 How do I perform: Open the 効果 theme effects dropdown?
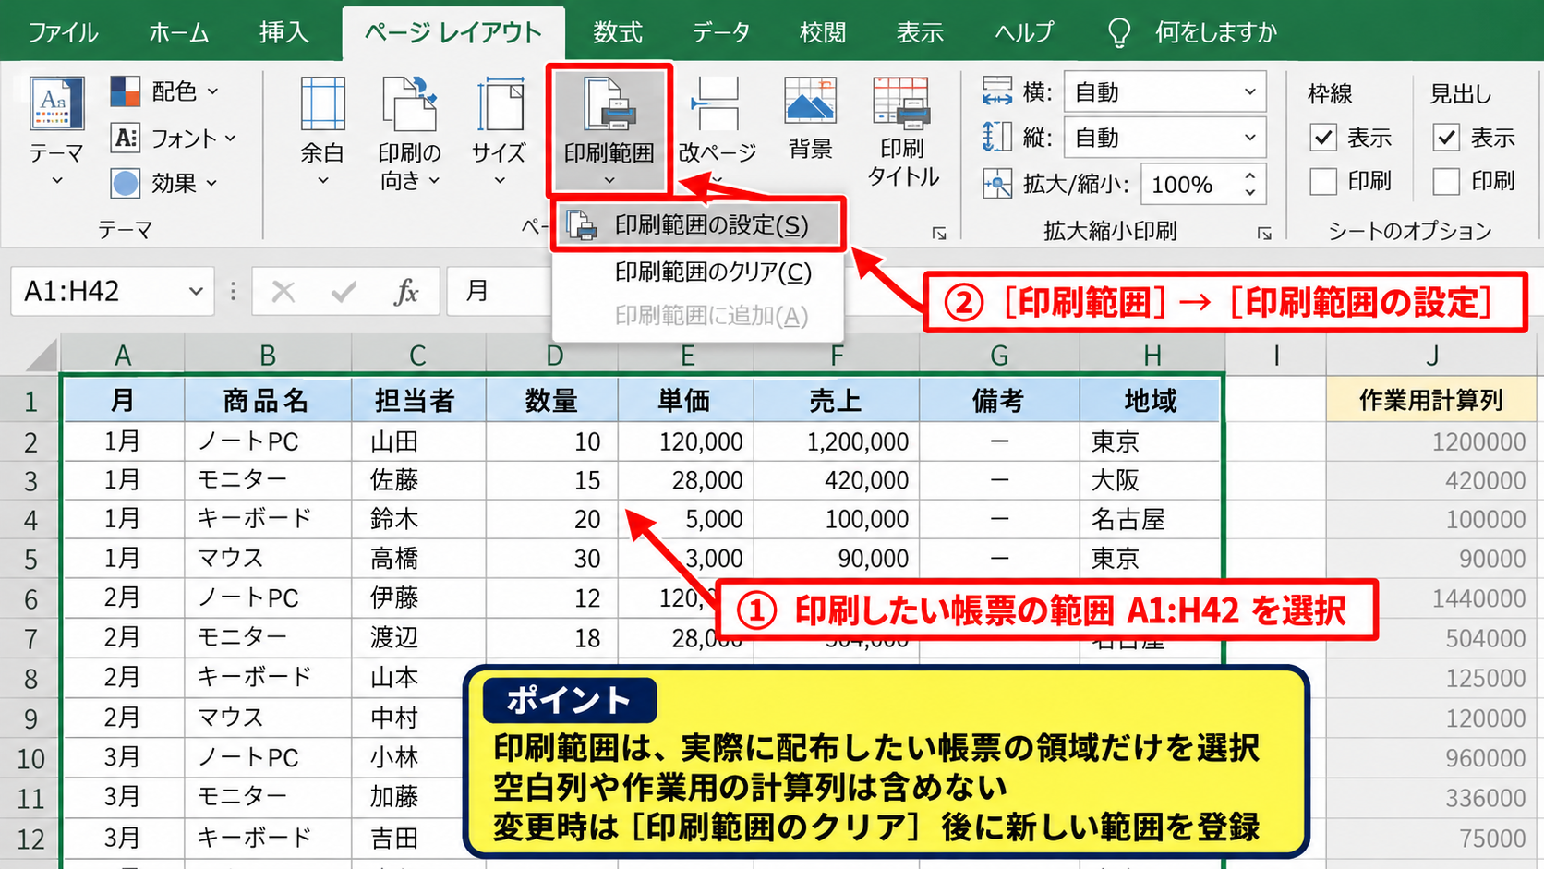pyautogui.click(x=165, y=183)
